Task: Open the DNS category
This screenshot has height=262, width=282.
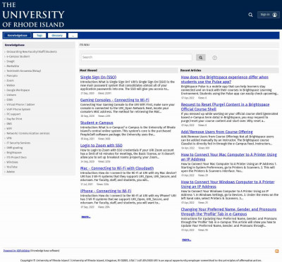Action: 9,124
